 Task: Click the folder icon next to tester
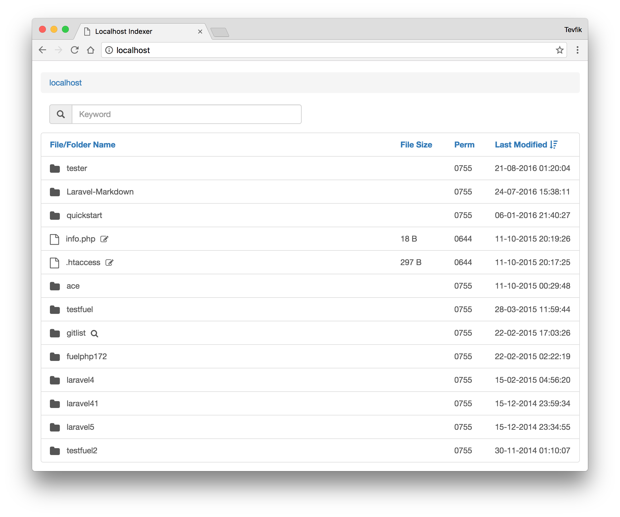(55, 168)
